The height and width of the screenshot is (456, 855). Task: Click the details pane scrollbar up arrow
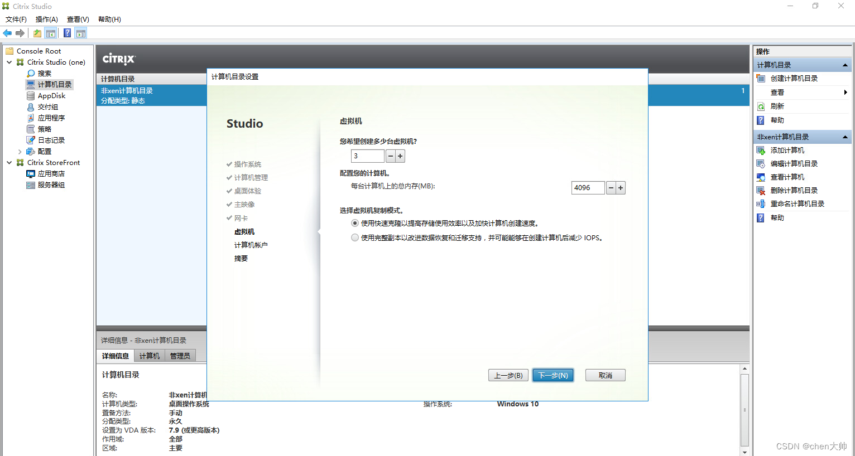point(744,369)
